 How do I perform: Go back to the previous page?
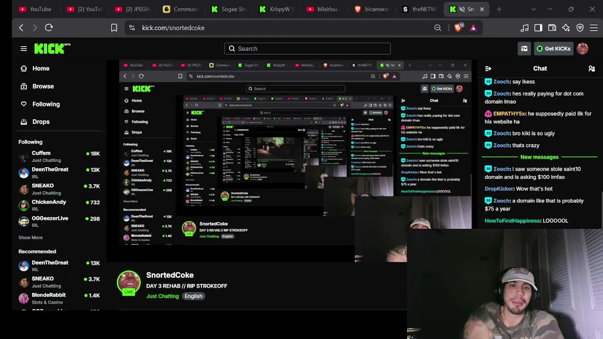click(21, 28)
